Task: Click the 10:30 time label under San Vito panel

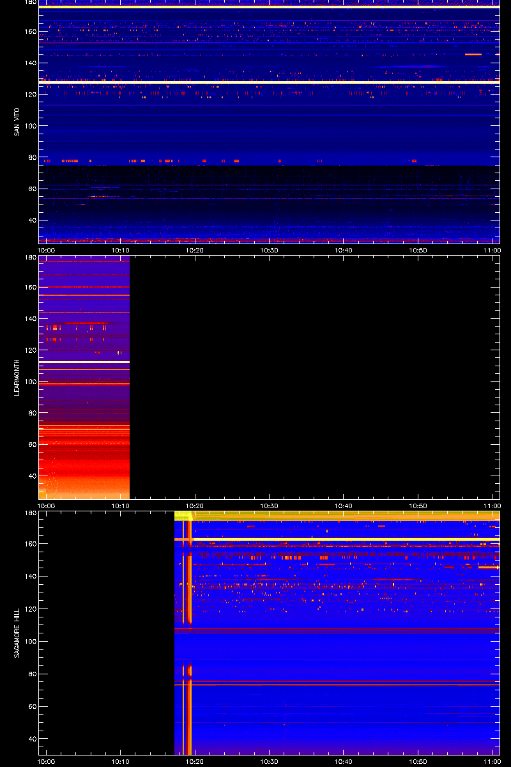Action: click(269, 251)
